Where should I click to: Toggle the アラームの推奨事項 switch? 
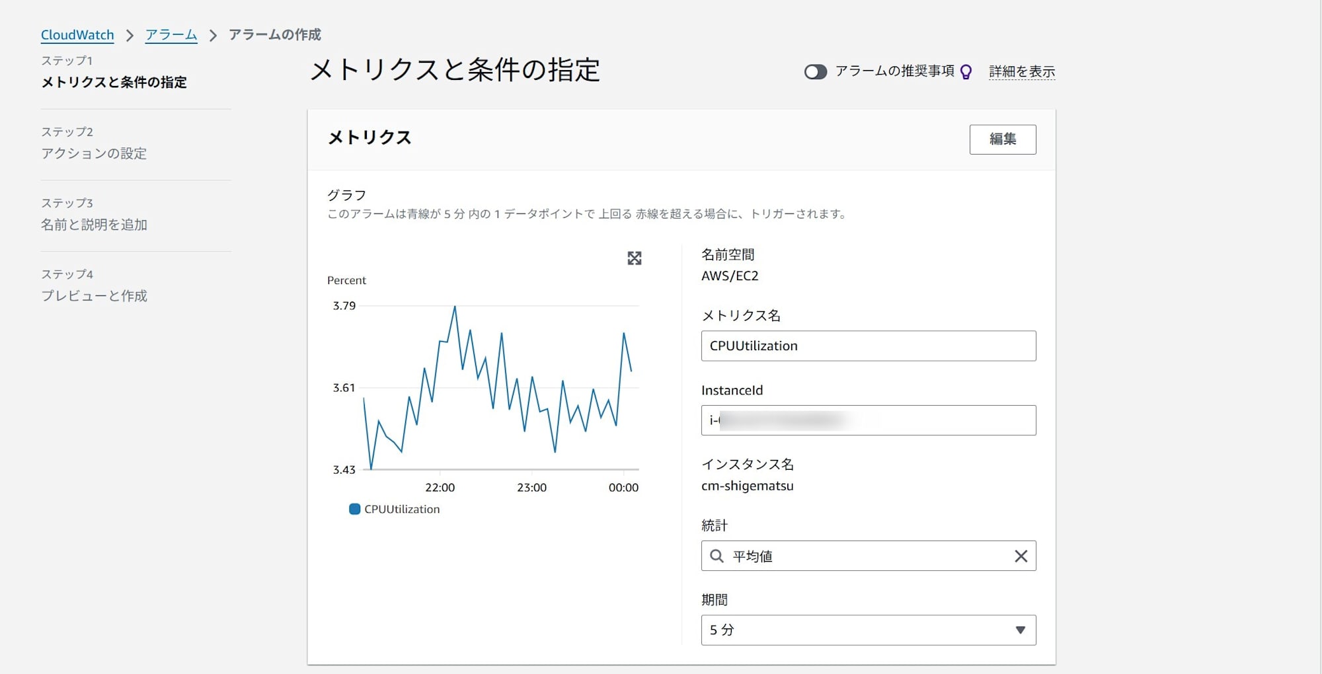click(815, 71)
